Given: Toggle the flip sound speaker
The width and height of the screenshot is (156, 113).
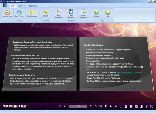Looking at the screenshot, I should [x=116, y=106].
